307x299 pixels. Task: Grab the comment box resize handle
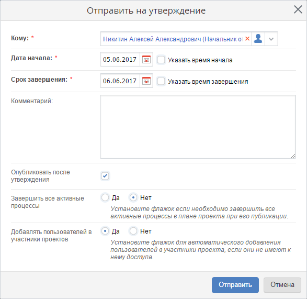tap(293, 156)
